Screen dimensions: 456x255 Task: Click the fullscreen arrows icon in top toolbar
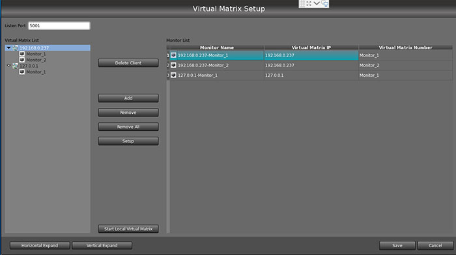[x=309, y=3]
